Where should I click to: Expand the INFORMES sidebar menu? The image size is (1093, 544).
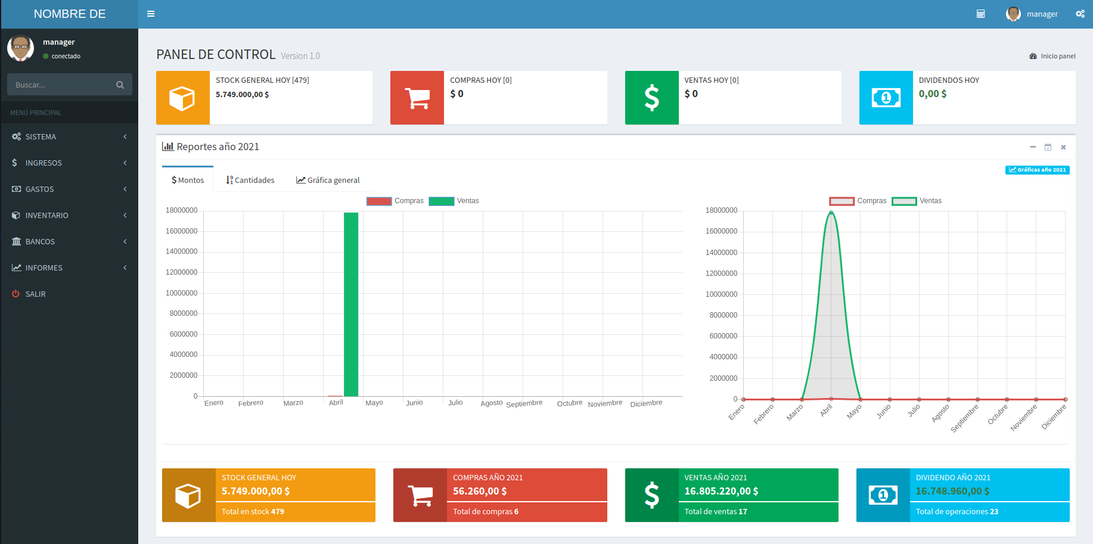(69, 268)
